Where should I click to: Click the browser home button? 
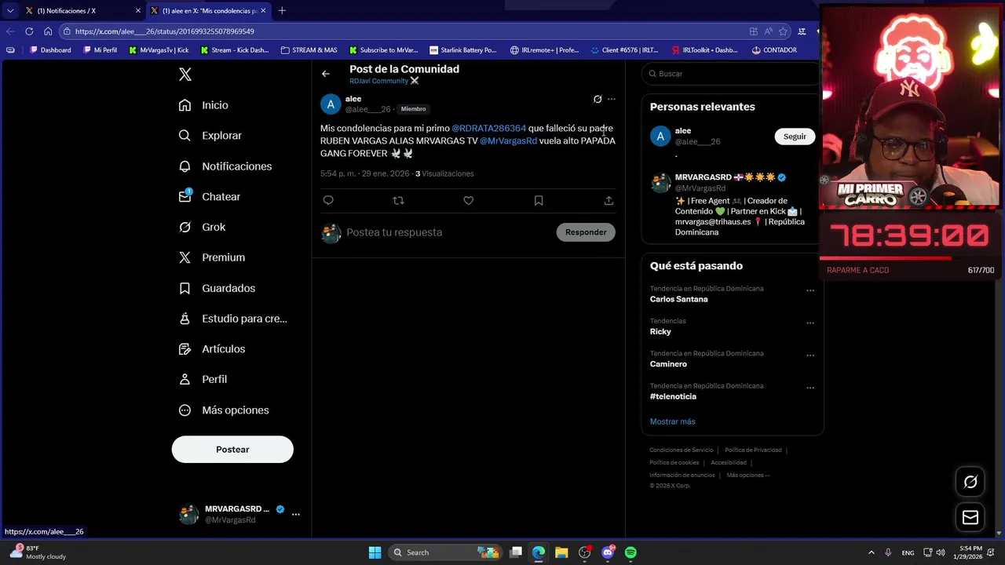click(x=48, y=31)
